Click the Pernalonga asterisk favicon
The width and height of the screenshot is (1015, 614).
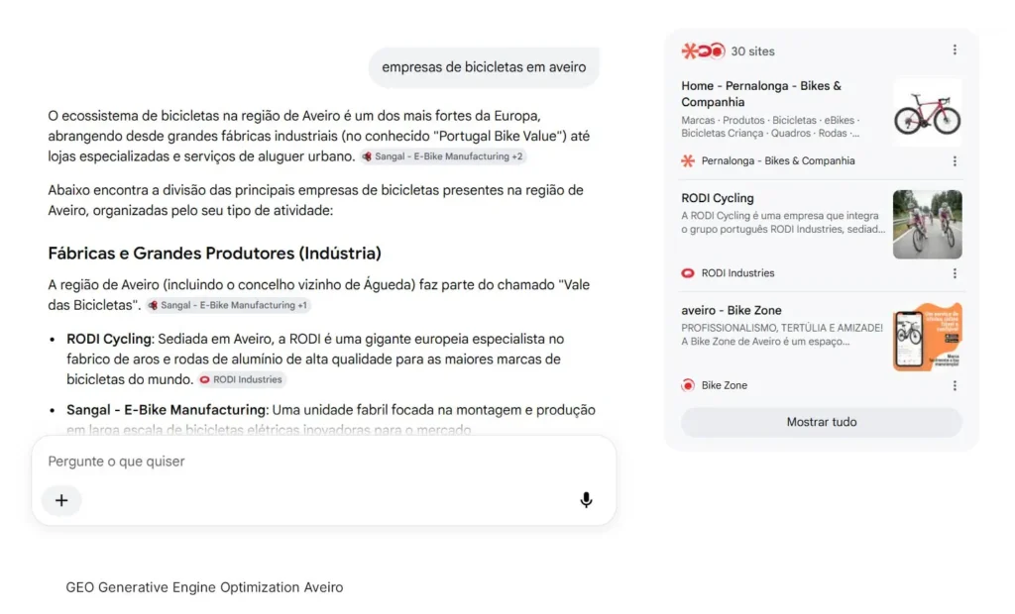click(x=688, y=161)
